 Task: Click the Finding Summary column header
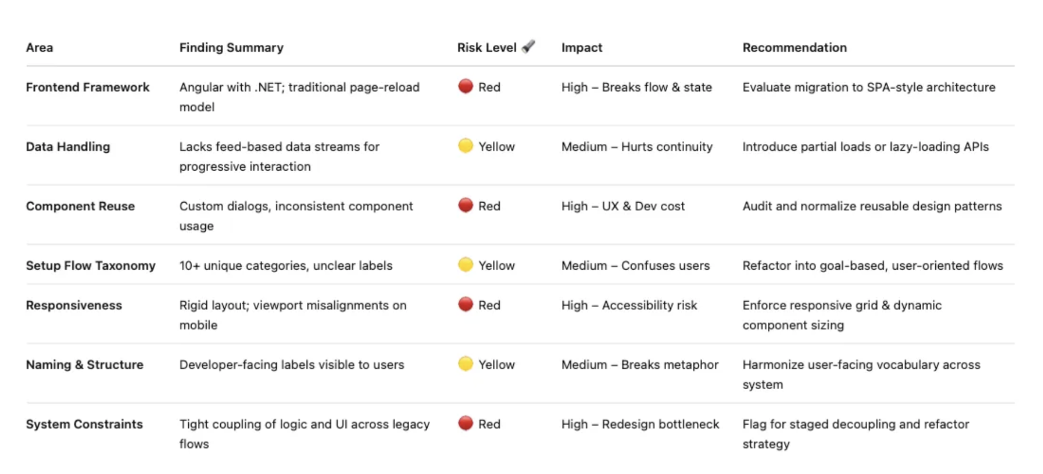click(x=231, y=48)
